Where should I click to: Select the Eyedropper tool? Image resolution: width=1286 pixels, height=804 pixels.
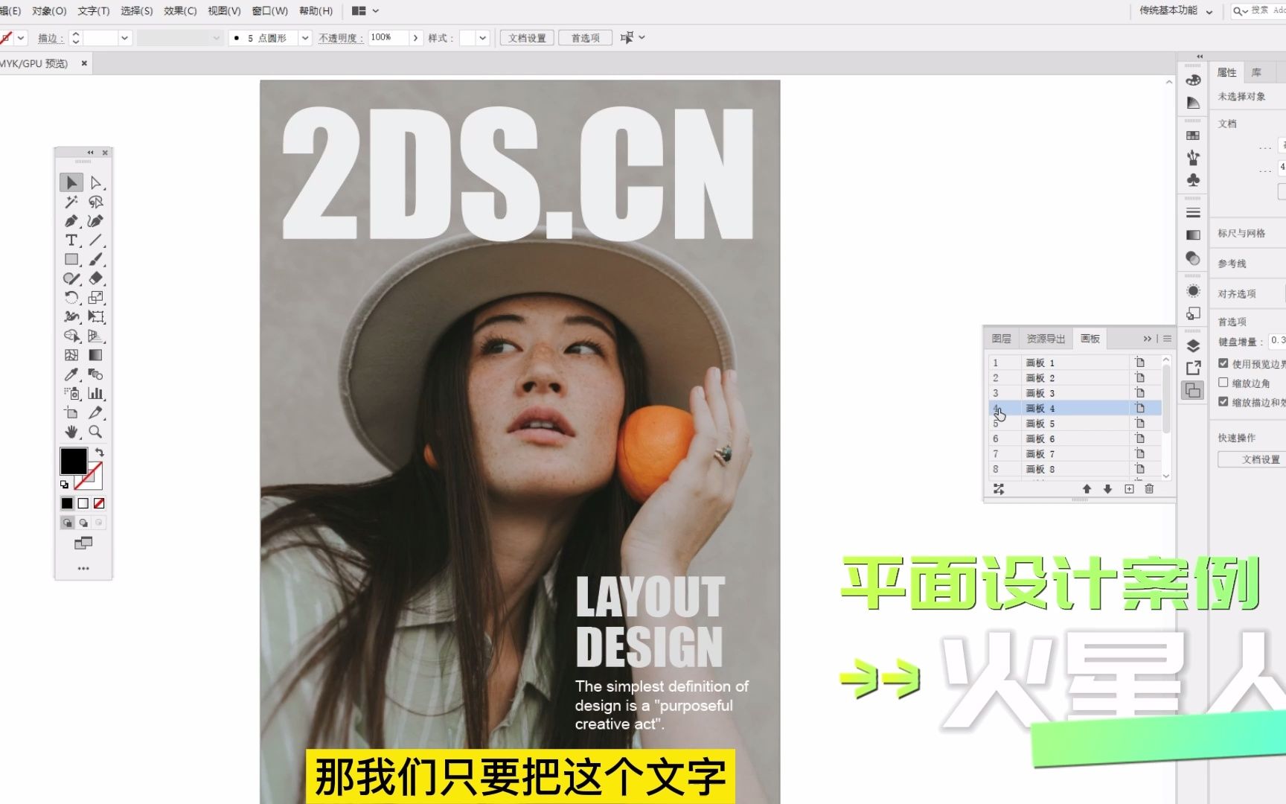pyautogui.click(x=71, y=374)
